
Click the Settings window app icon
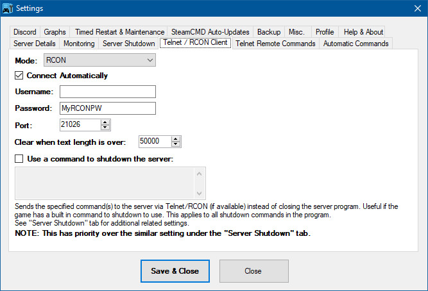click(7, 8)
